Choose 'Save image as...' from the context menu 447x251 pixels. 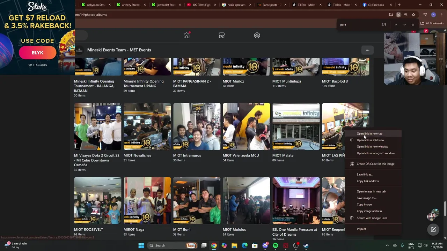pyautogui.click(x=366, y=198)
